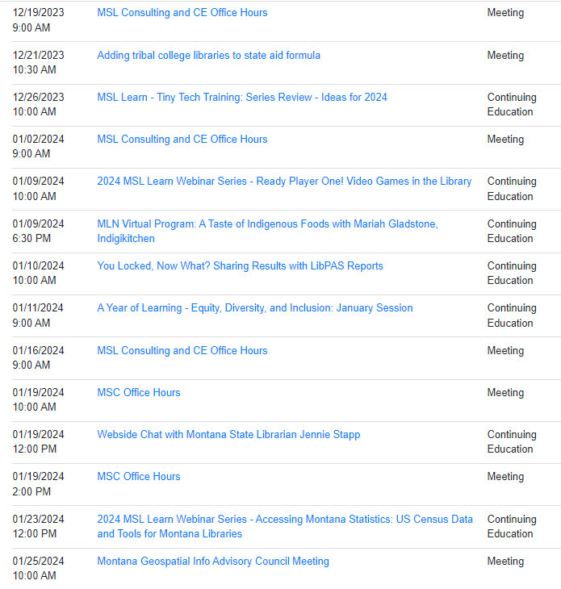Click the 12/21/2023 10:30 AM date cell
Image resolution: width=561 pixels, height=589 pixels.
coord(38,63)
